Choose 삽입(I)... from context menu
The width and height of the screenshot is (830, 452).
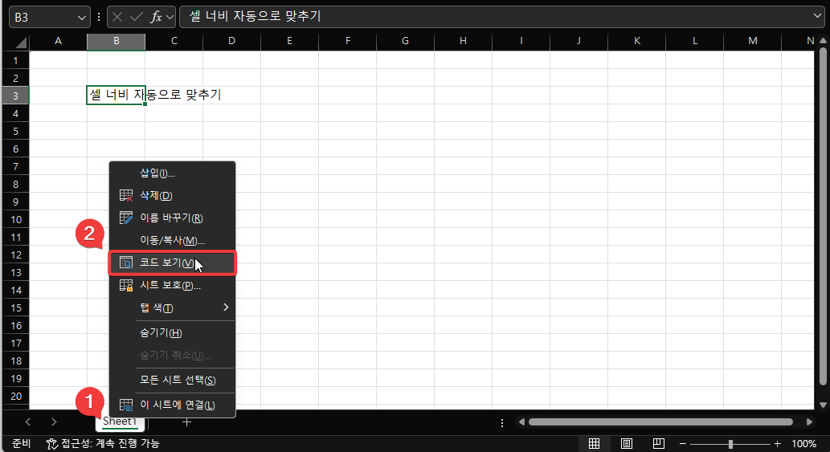pos(172,173)
